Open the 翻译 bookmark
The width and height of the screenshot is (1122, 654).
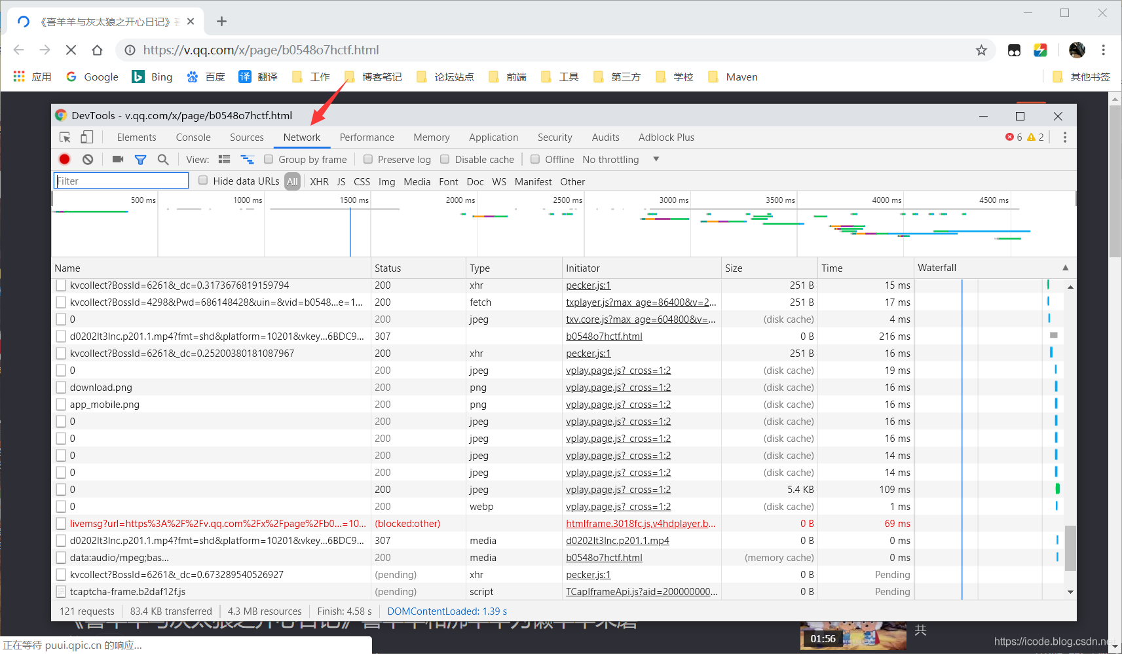pos(258,77)
